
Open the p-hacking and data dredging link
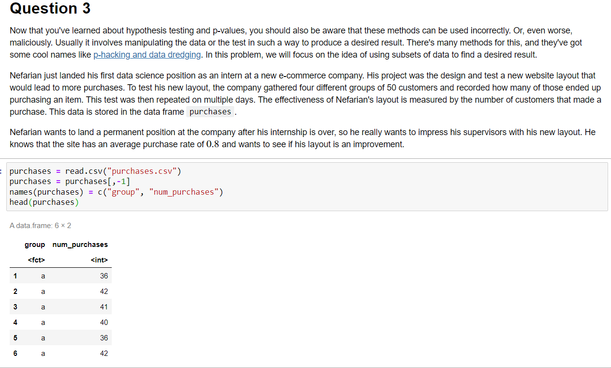pyautogui.click(x=147, y=55)
